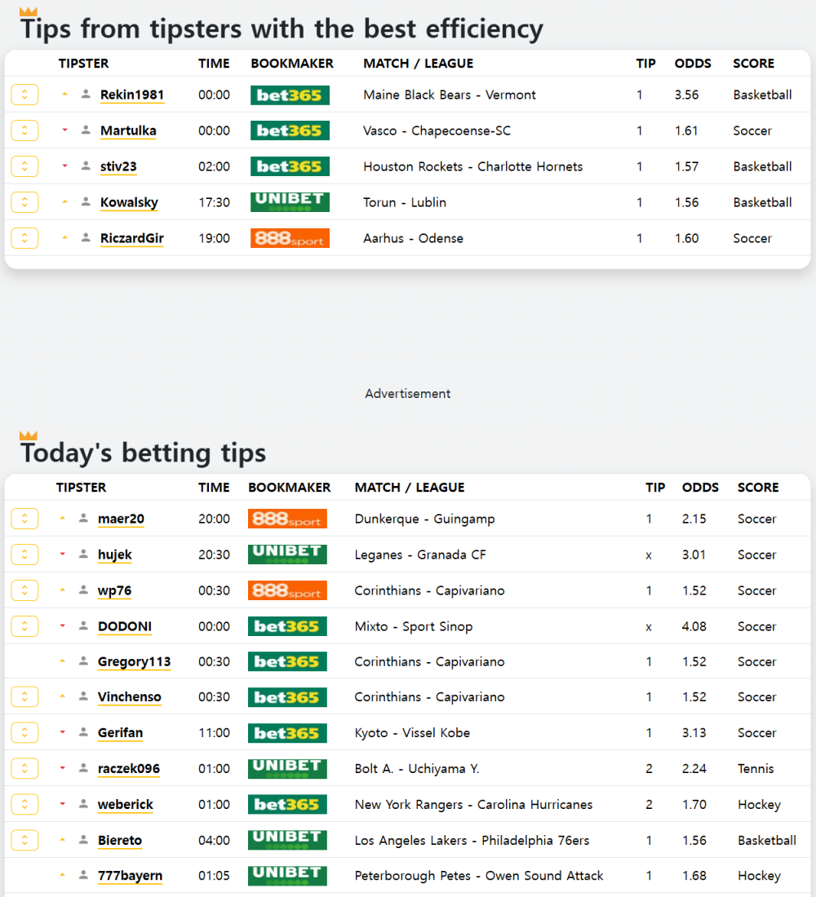Open weberick tipster profile
816x897 pixels.
point(126,805)
